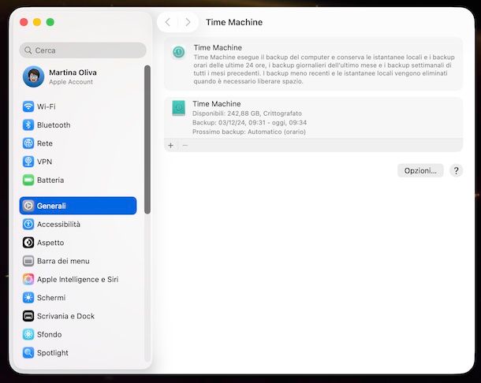Click the Time Machine disk name text
Viewport: 481px width, 383px height.
(x=217, y=104)
